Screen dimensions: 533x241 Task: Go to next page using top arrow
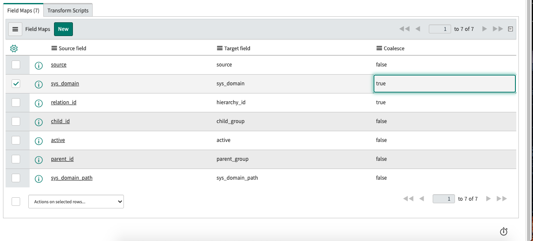click(485, 29)
